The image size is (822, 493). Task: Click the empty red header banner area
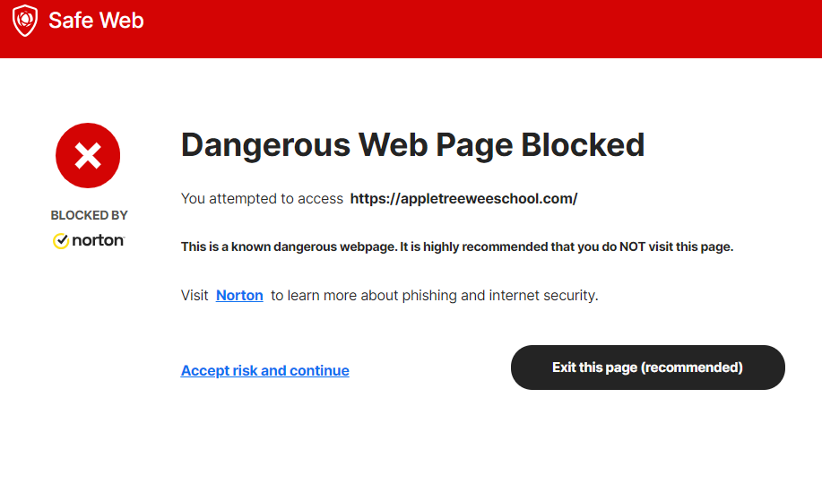click(493, 29)
